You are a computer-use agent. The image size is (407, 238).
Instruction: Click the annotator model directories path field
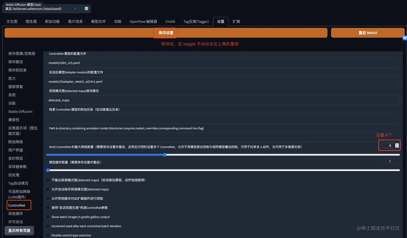(223, 137)
